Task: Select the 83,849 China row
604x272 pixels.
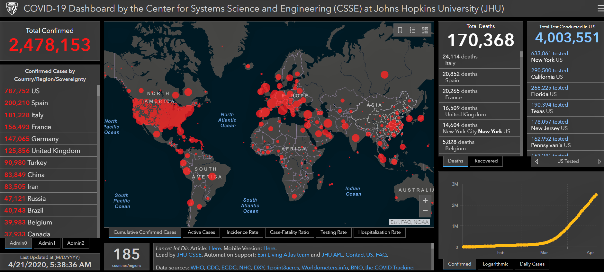Action: (49, 175)
